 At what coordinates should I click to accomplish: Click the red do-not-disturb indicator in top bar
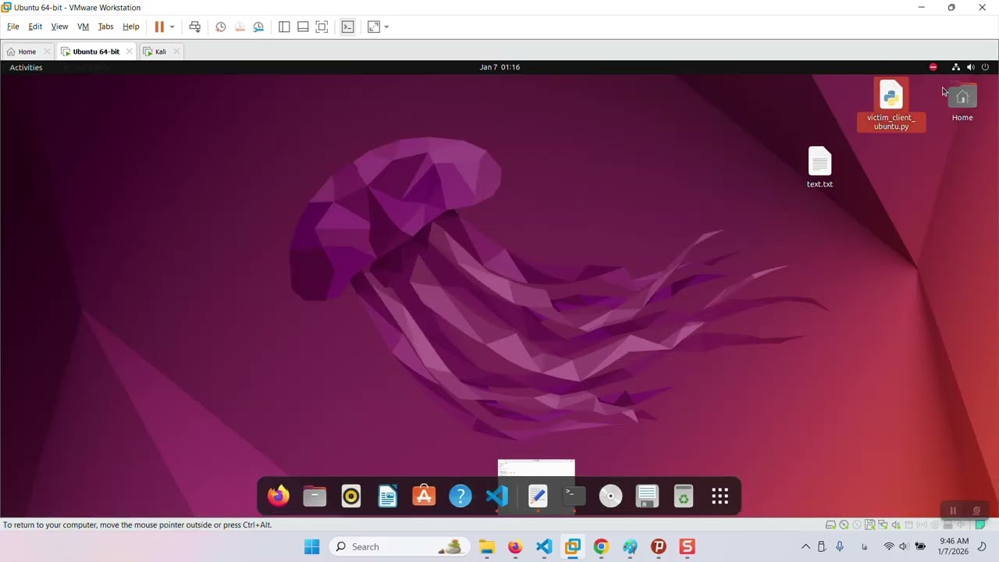coord(933,67)
